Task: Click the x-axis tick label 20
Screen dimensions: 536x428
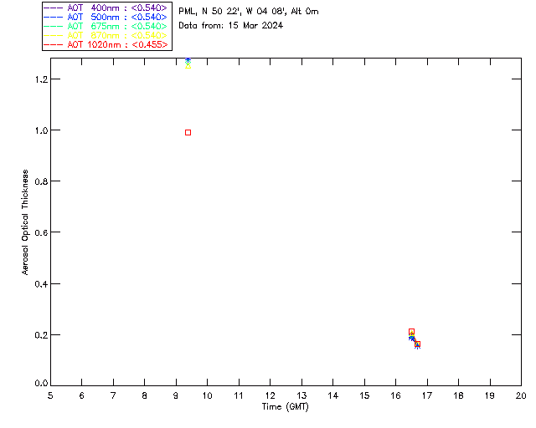Action: pyautogui.click(x=521, y=396)
